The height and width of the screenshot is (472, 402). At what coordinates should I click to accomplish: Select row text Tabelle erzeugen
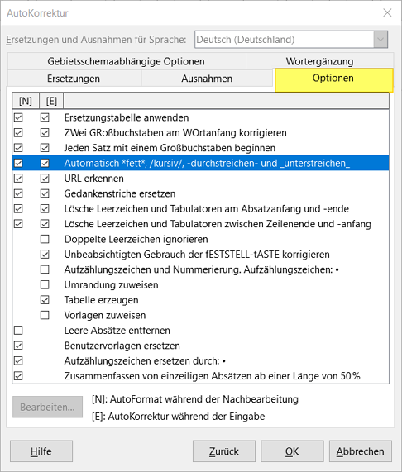tap(102, 300)
